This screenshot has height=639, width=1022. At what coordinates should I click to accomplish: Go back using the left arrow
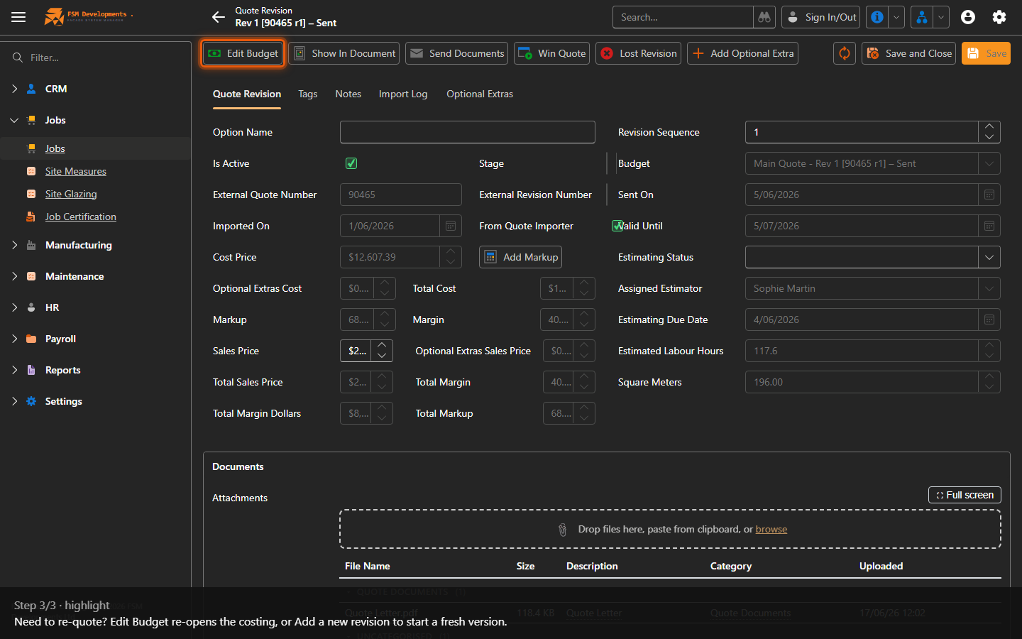(x=219, y=17)
